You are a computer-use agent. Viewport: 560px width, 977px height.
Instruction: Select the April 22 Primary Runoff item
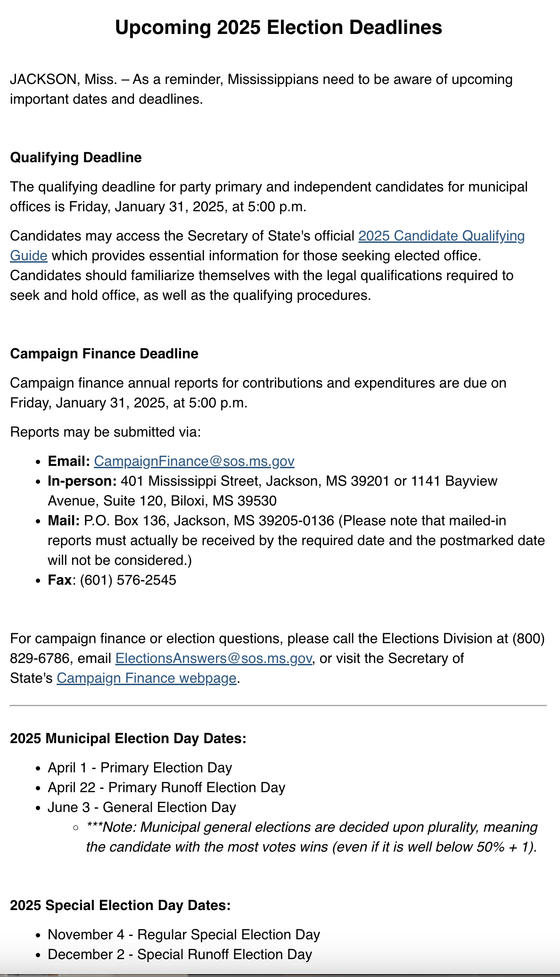click(167, 787)
